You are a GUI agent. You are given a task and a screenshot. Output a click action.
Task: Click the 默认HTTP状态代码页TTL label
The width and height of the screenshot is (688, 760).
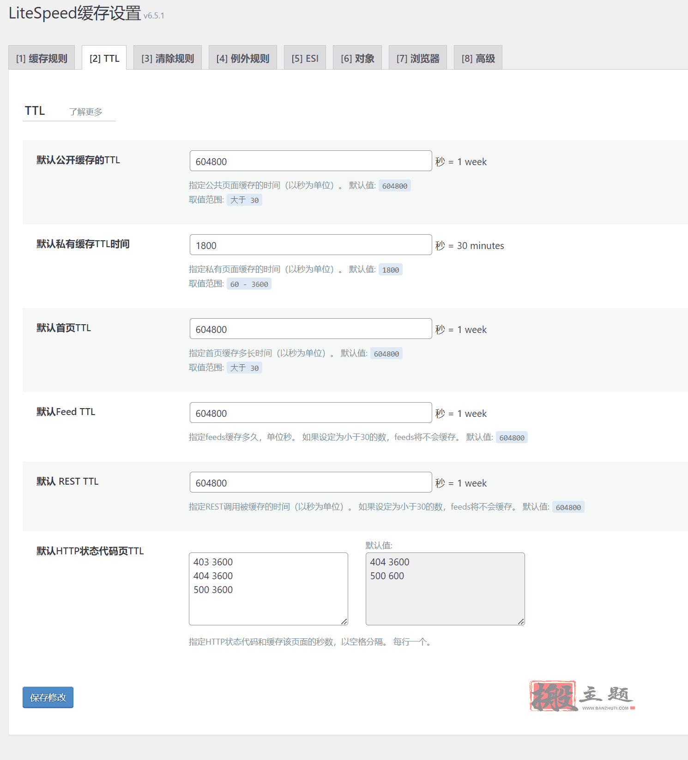click(90, 551)
